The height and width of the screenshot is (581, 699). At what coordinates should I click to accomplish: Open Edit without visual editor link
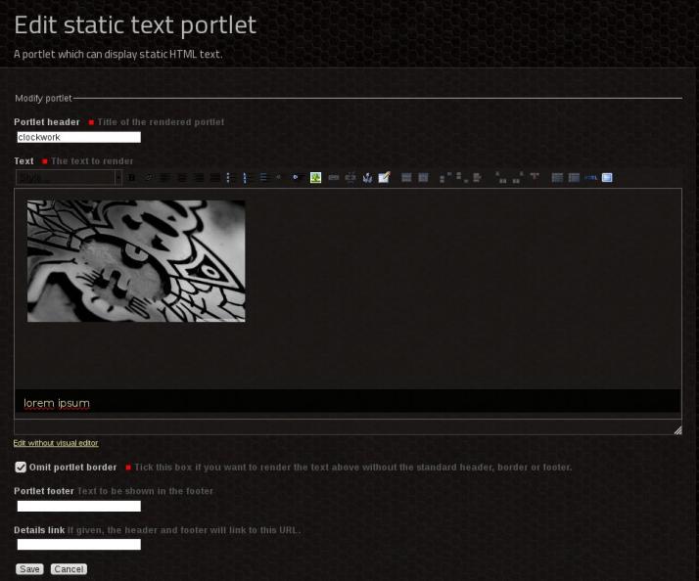(x=56, y=443)
